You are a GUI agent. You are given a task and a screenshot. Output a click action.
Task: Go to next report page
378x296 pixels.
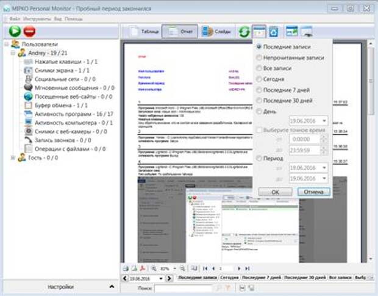239,269
